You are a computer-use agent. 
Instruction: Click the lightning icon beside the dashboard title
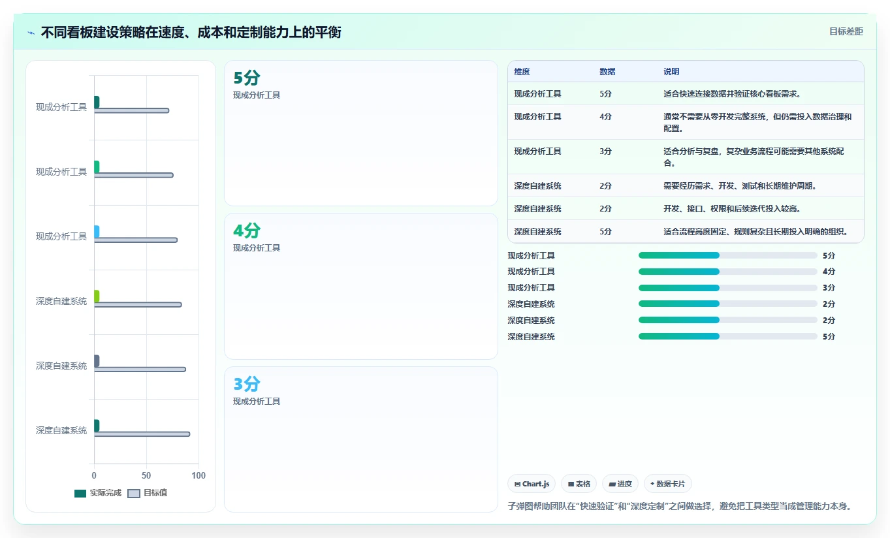(x=31, y=32)
